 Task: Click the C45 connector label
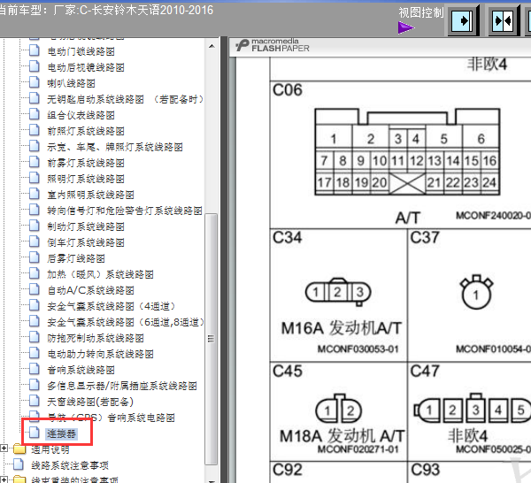pos(287,371)
